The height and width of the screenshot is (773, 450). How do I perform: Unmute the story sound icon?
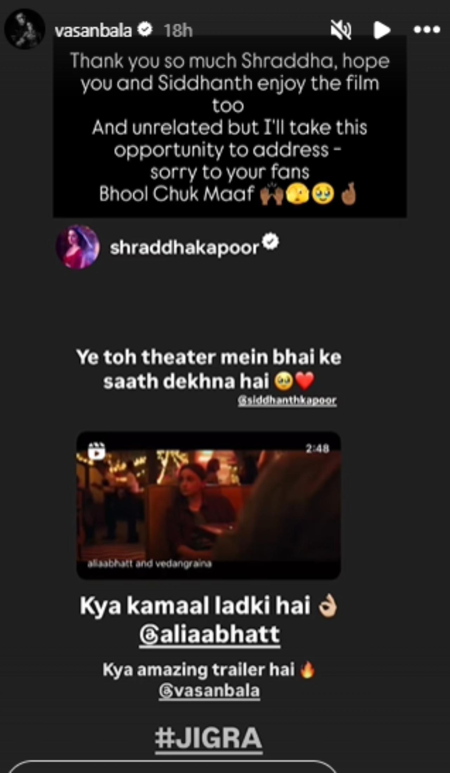(341, 30)
